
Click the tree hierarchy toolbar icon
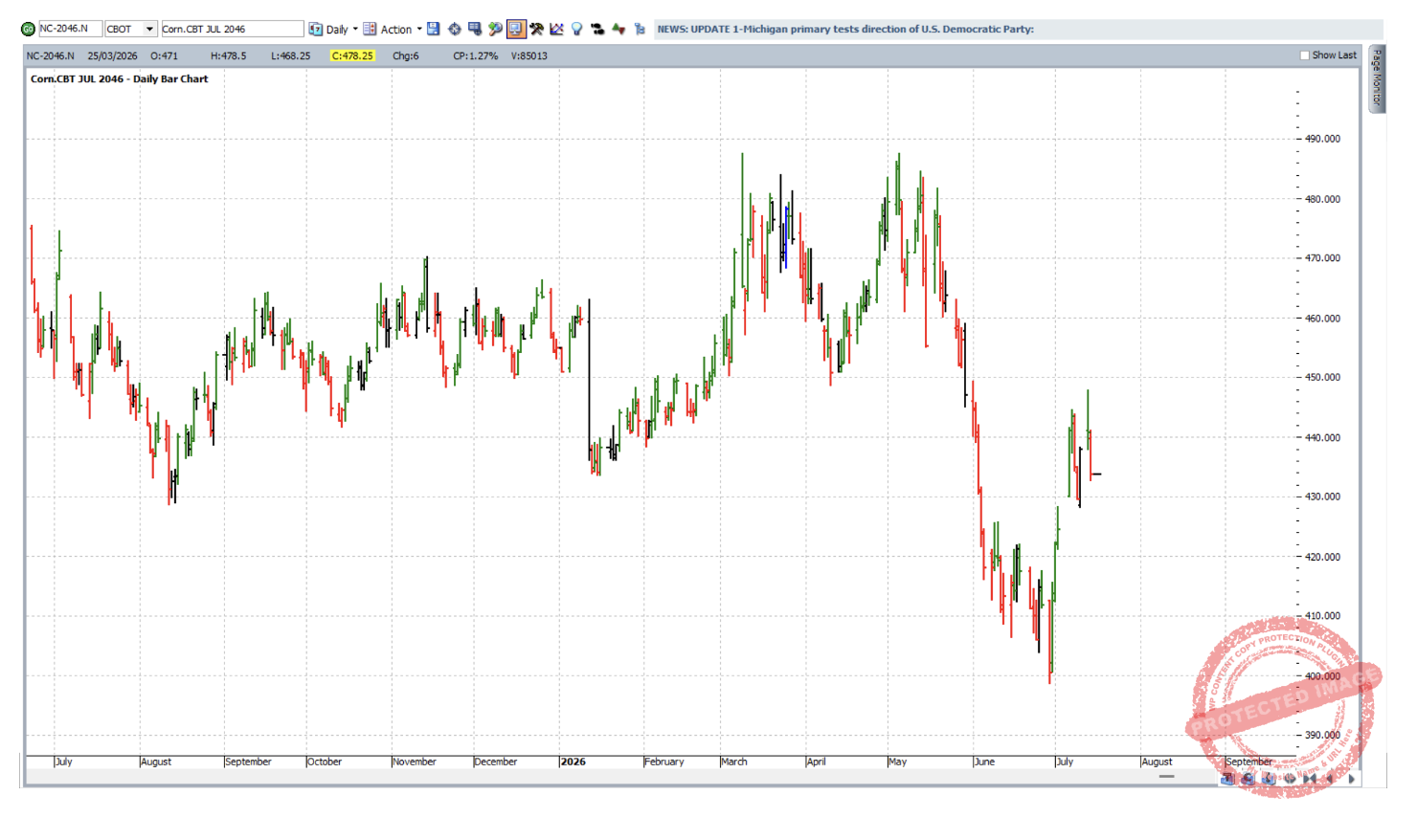(x=640, y=29)
